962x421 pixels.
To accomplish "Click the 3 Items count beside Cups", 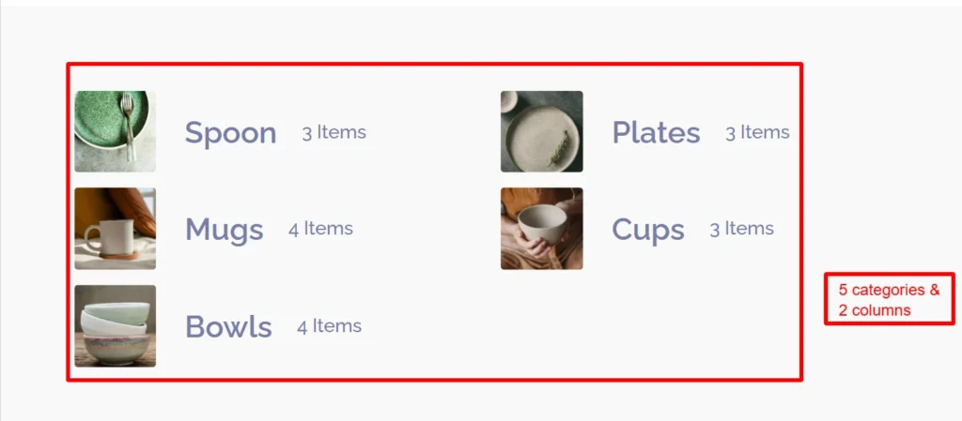I will tap(741, 229).
